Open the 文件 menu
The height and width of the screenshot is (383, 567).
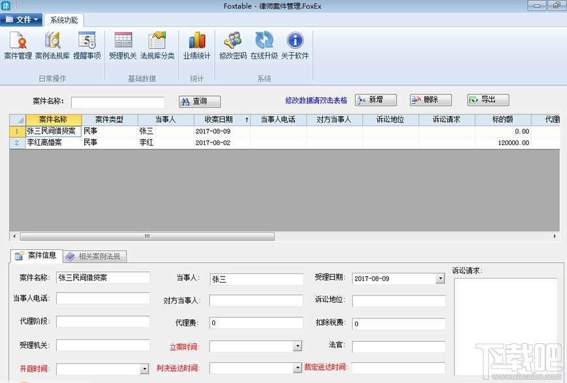22,20
